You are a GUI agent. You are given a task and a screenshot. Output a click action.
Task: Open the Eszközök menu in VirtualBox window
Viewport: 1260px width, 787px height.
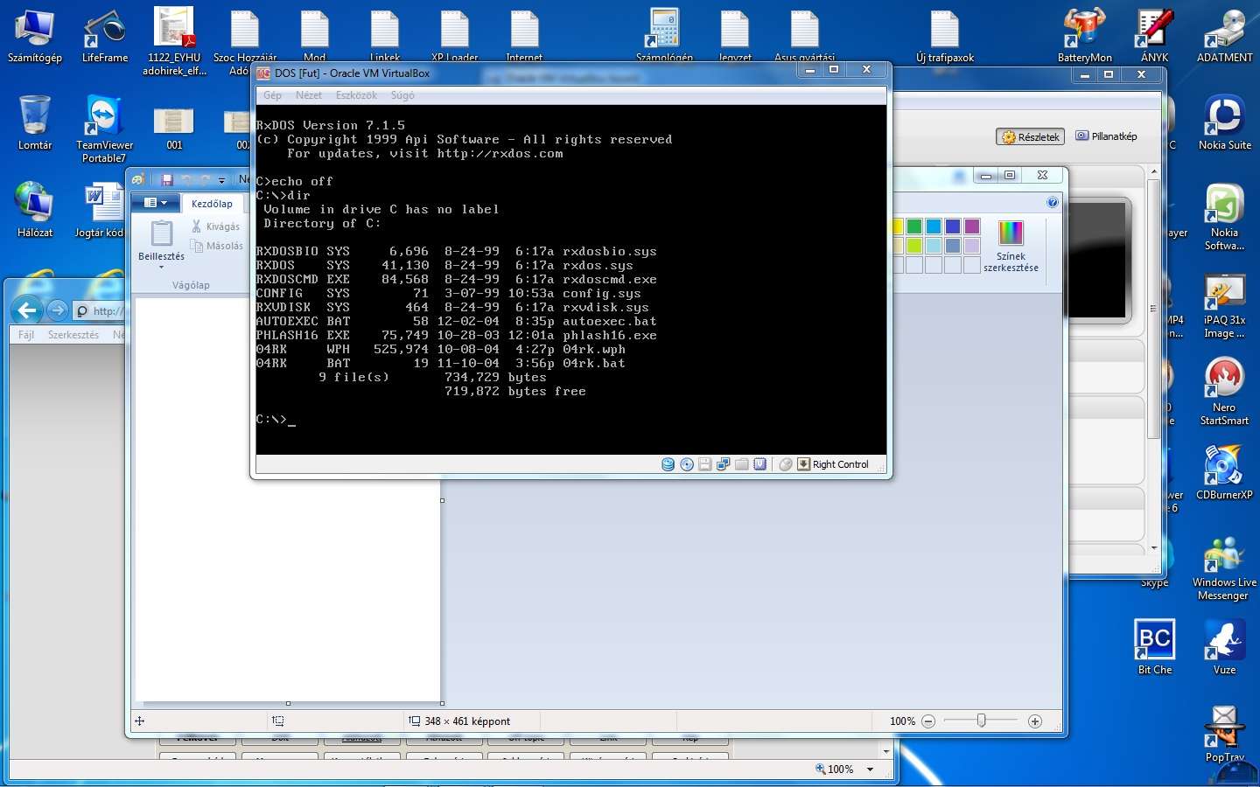click(x=356, y=95)
